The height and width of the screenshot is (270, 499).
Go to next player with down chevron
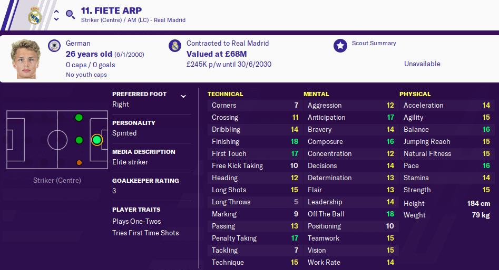tap(56, 19)
